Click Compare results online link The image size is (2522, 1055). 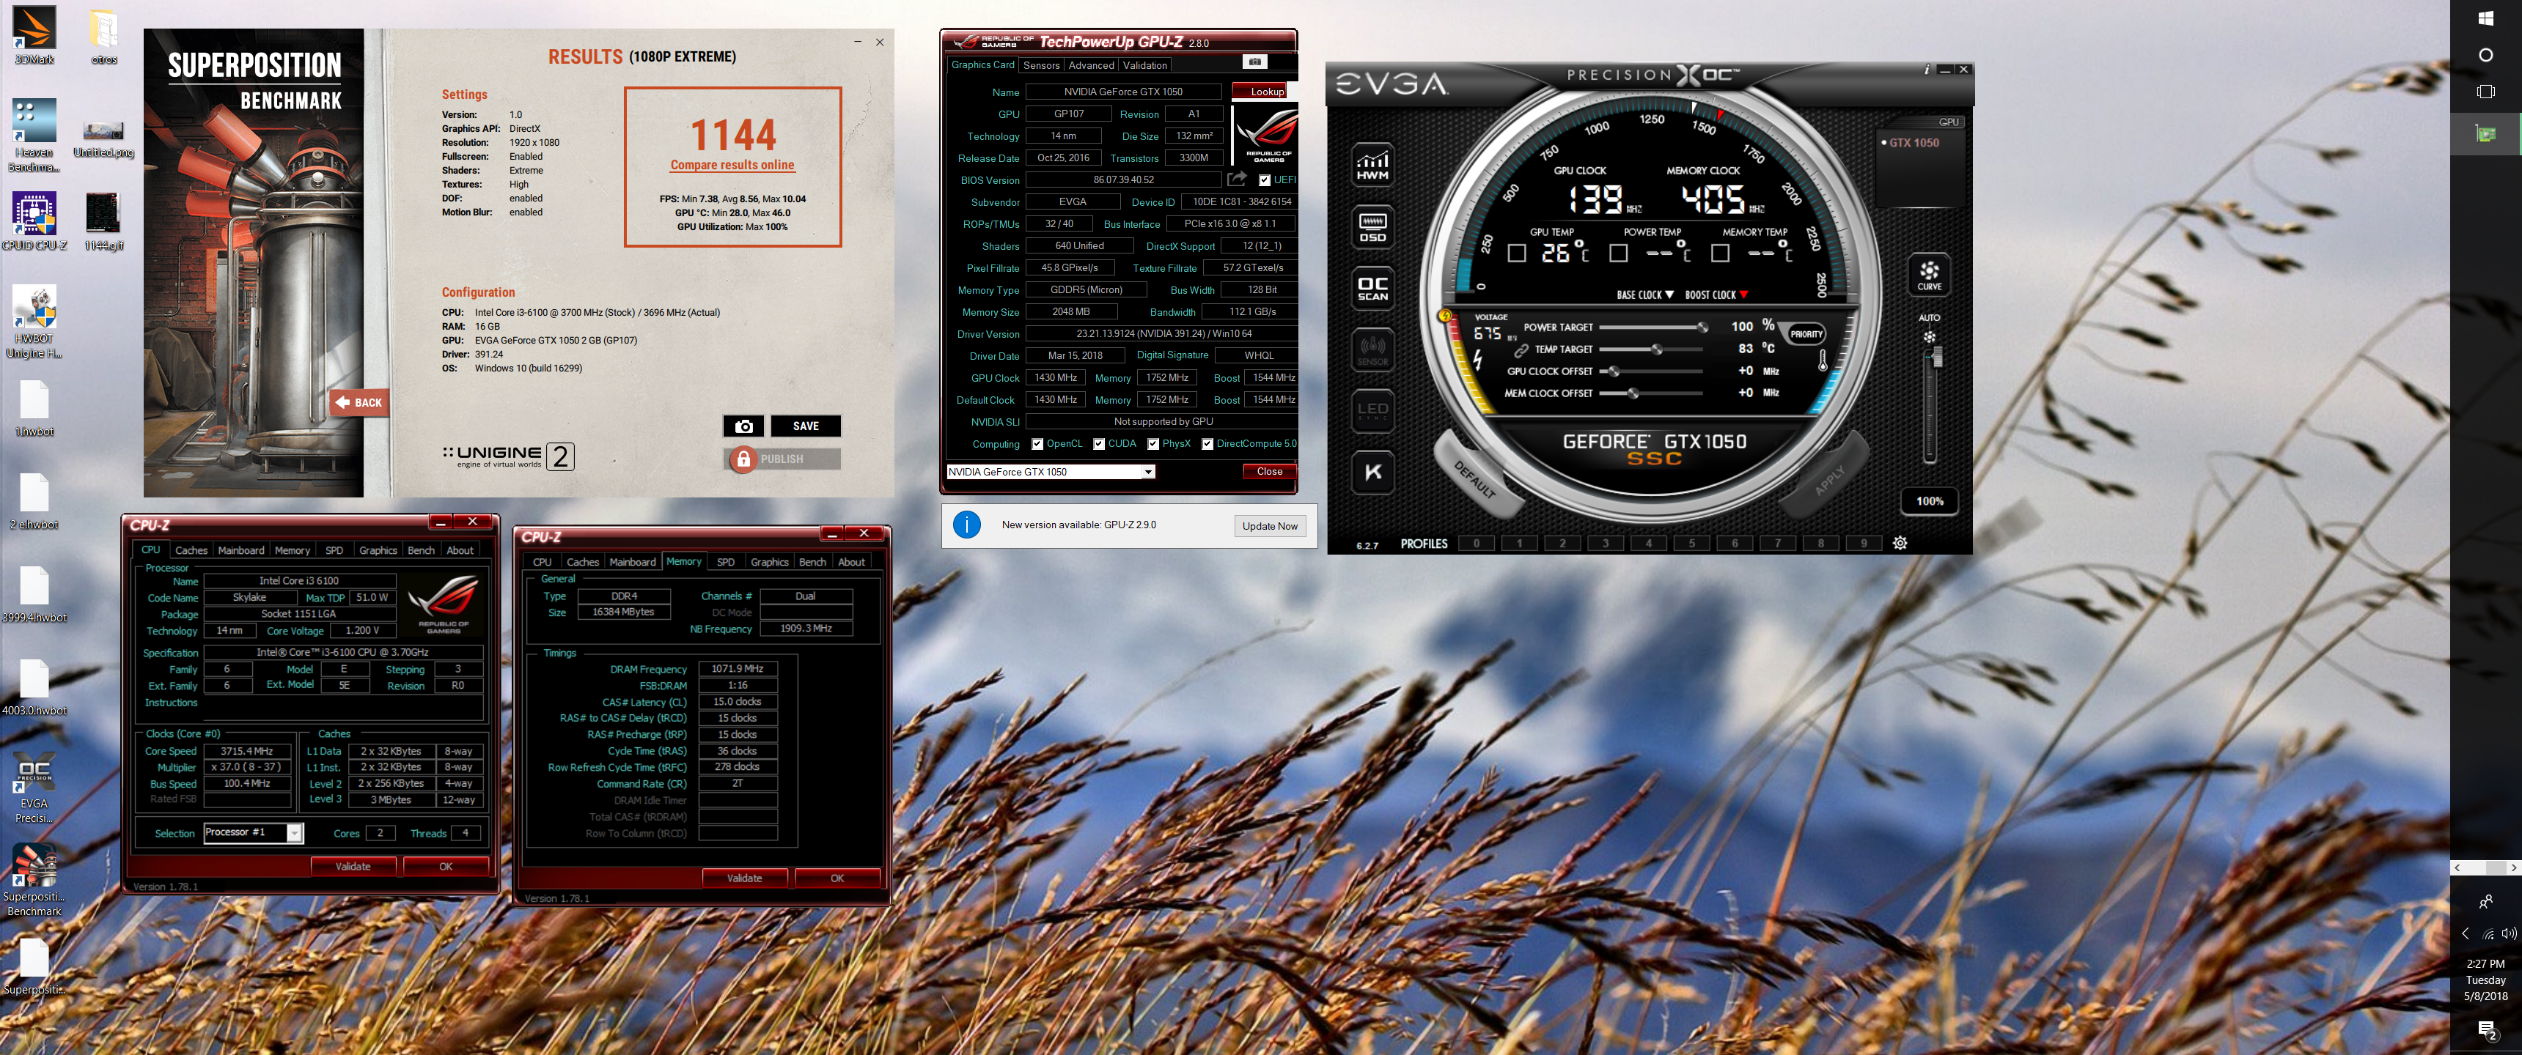[x=732, y=166]
